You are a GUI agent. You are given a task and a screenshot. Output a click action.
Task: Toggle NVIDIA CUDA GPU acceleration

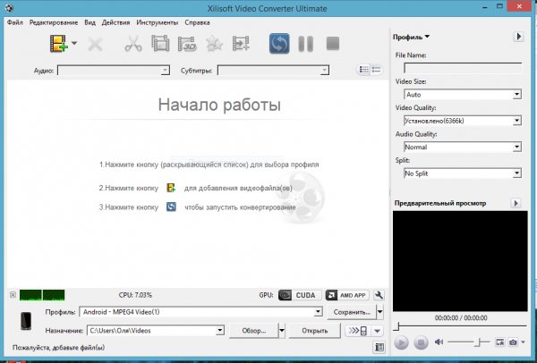(x=300, y=295)
